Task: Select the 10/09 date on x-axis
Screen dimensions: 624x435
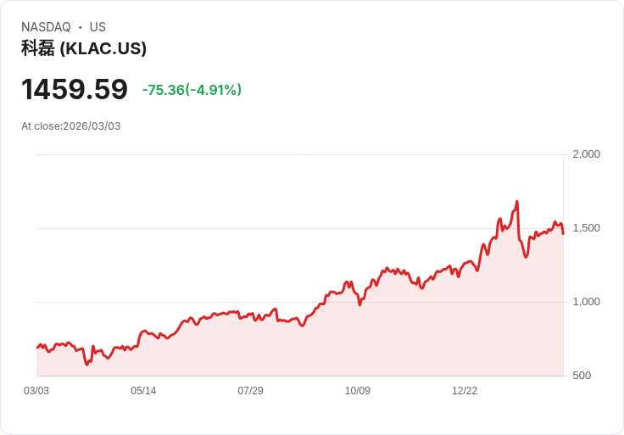Action: click(358, 391)
